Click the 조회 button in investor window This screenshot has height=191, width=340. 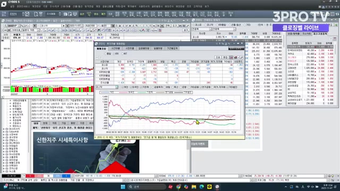[218, 57]
